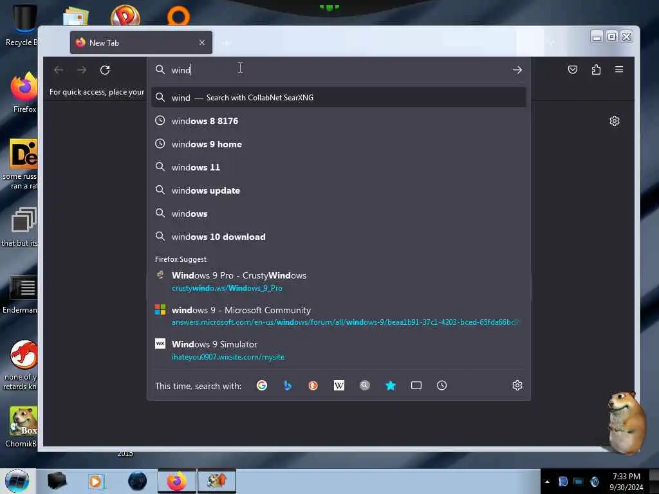Viewport: 659px width, 494px height.
Task: Open search settings gear in dropdown
Action: (517, 385)
